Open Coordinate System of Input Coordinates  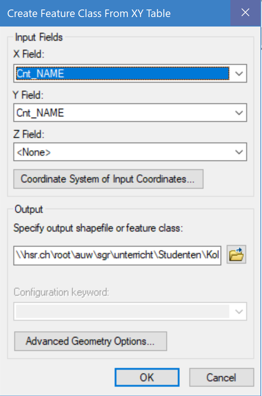coord(108,179)
